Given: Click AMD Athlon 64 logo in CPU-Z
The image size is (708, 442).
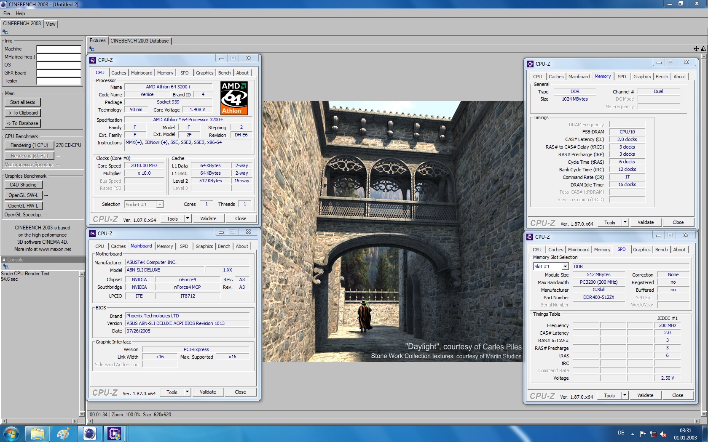Looking at the screenshot, I should (234, 98).
